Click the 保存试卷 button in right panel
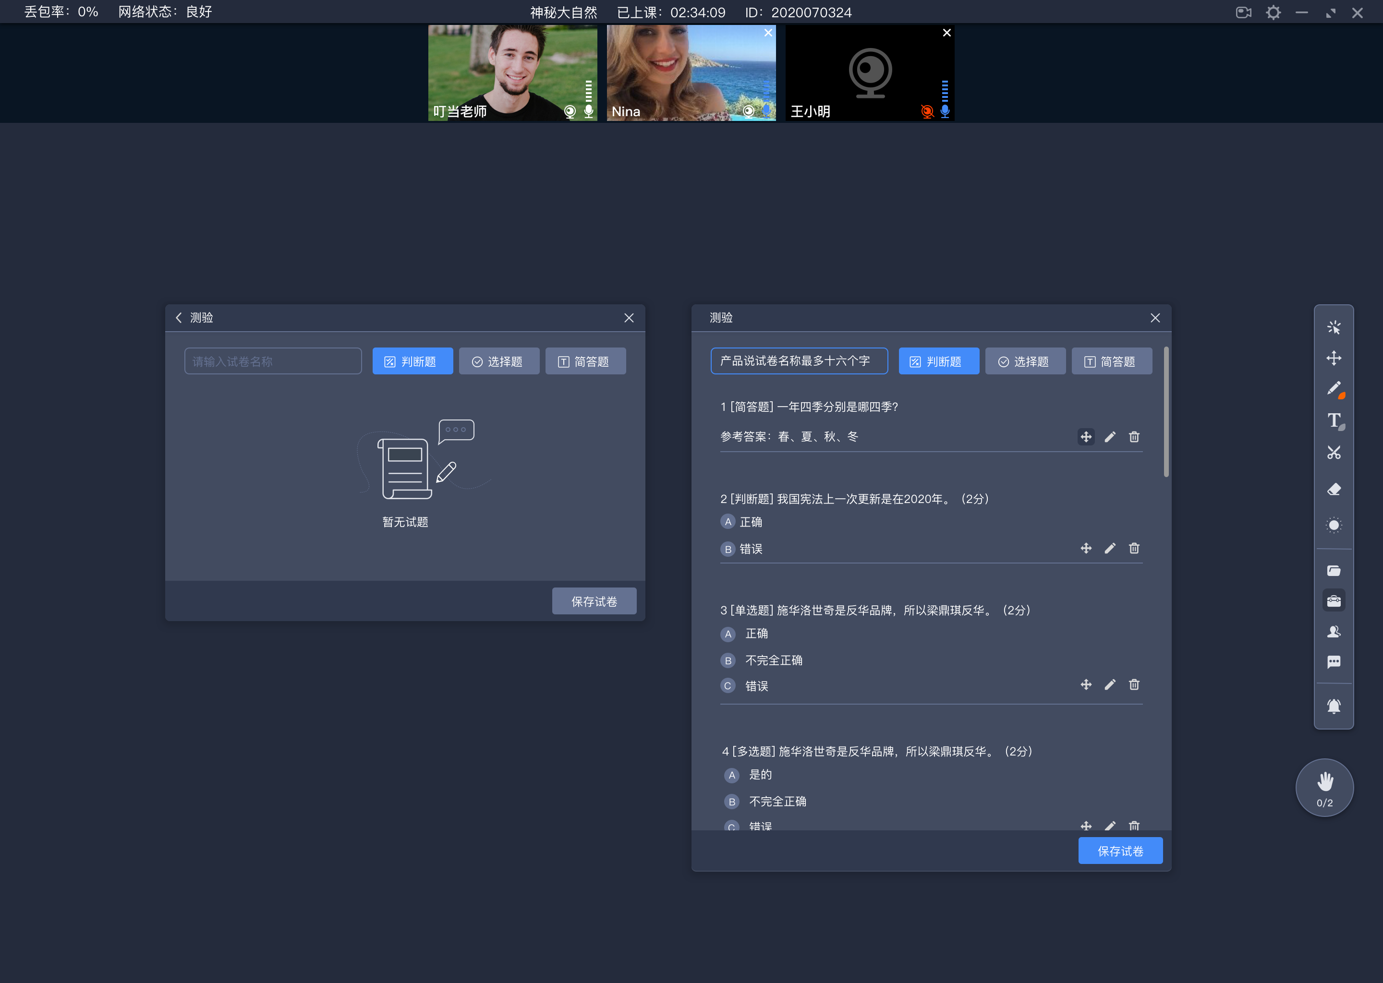The width and height of the screenshot is (1383, 983). click(1121, 851)
